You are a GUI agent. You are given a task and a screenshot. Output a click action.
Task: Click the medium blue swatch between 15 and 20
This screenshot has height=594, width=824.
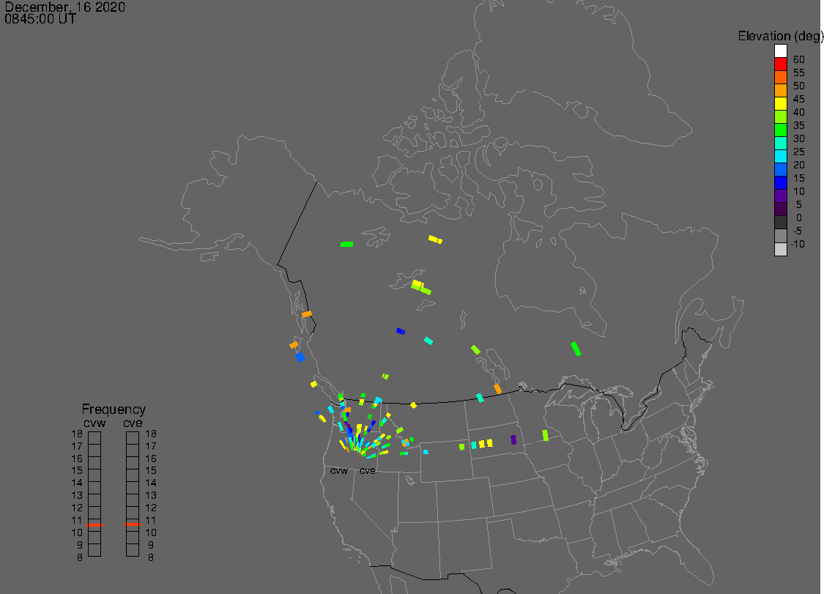pos(780,169)
